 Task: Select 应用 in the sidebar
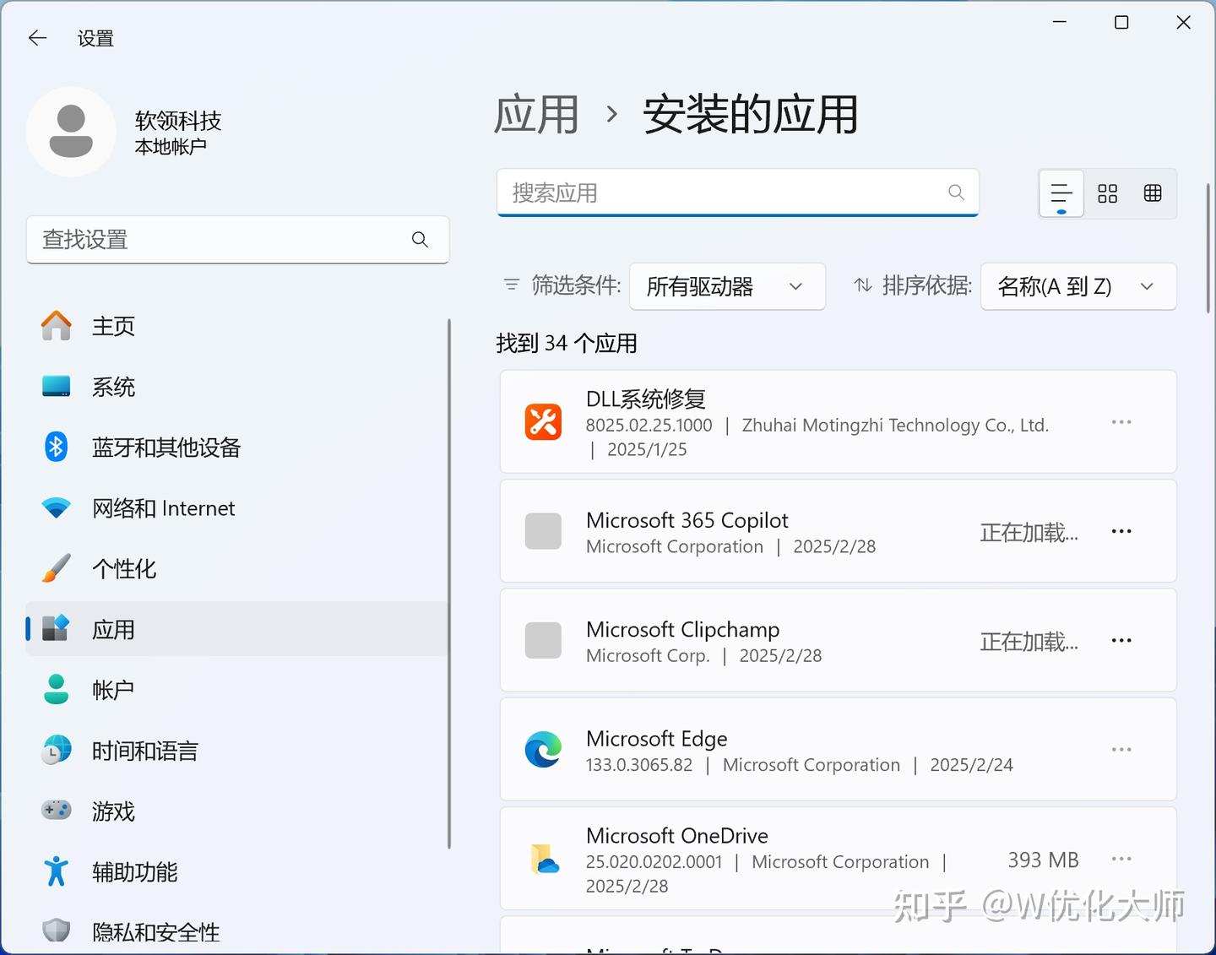pos(236,629)
